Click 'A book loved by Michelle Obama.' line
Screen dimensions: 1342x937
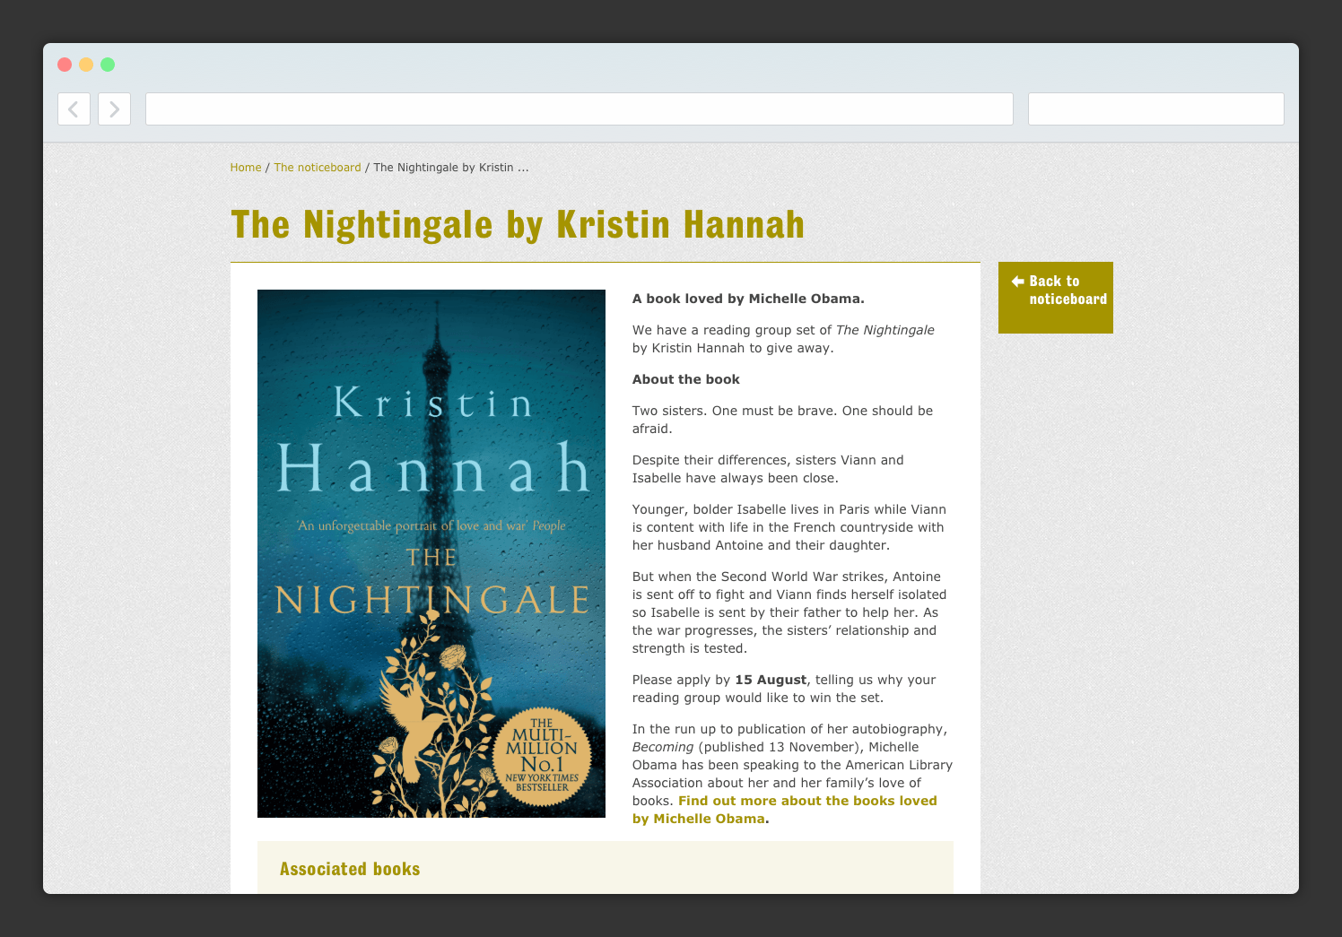748,299
